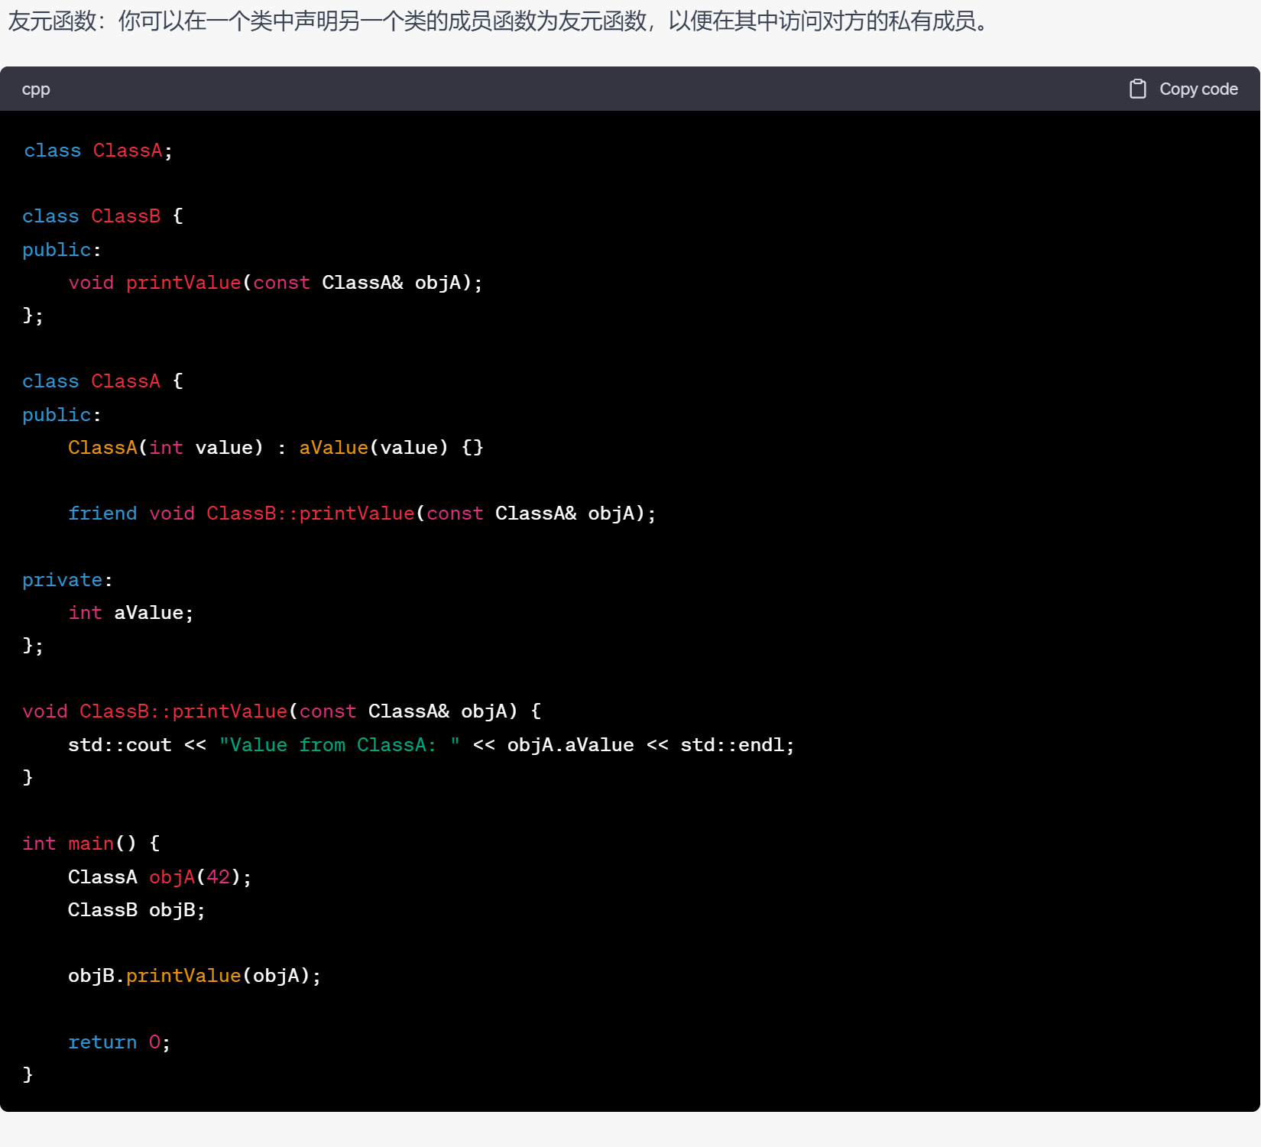Click the clipboard copy icon
Viewport: 1261px width, 1147px height.
[1137, 89]
